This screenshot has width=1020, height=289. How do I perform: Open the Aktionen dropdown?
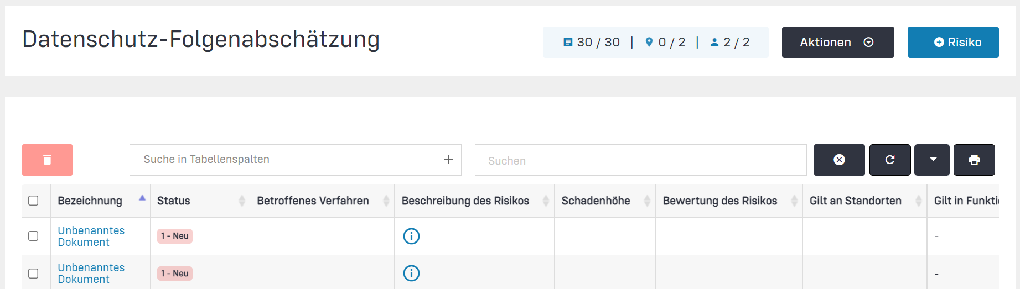click(837, 42)
